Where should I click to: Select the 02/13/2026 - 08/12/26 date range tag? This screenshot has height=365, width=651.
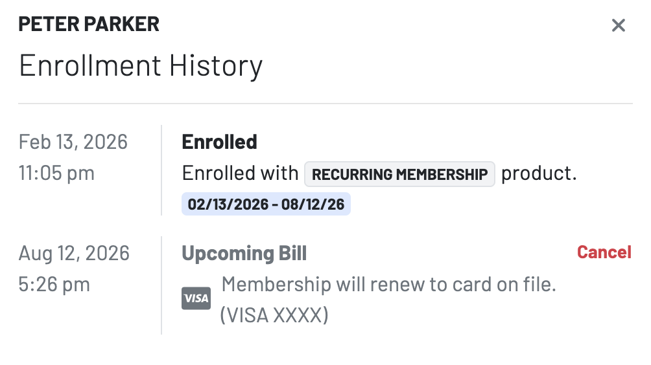[266, 205]
